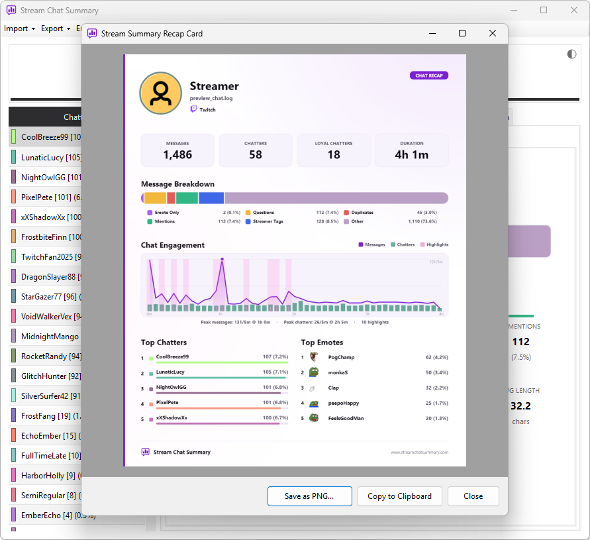Click LunaticLucy's teal color swatch in list
Screen dimensions: 590x540
tap(13, 157)
